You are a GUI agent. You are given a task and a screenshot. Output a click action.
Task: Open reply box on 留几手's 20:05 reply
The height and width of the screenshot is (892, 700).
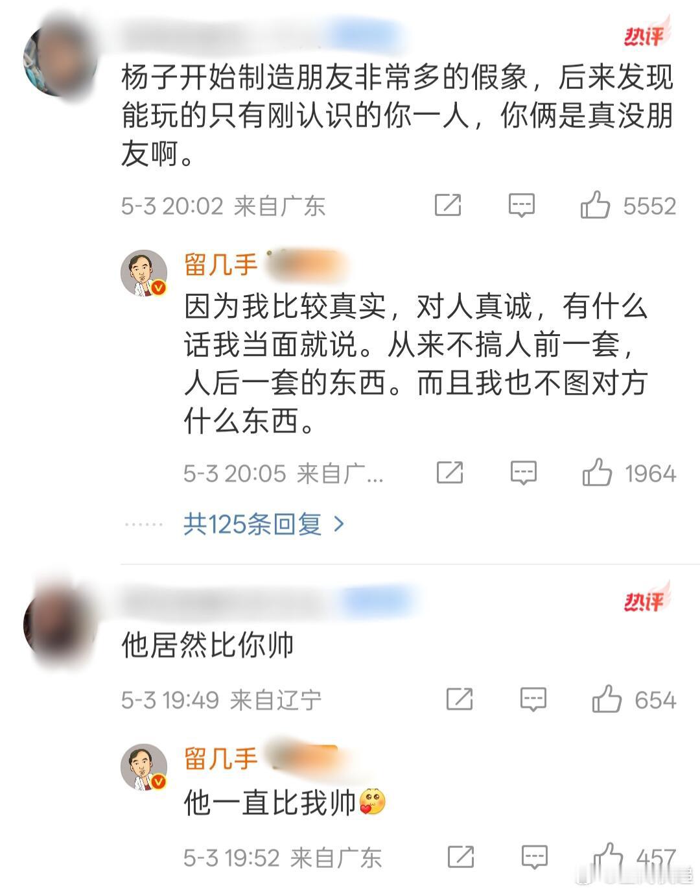pyautogui.click(x=523, y=474)
